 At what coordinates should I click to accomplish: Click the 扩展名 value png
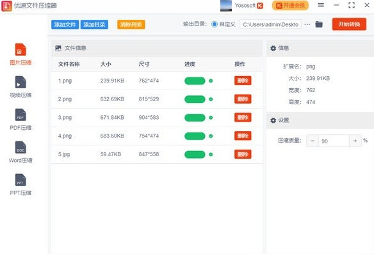[x=311, y=67]
